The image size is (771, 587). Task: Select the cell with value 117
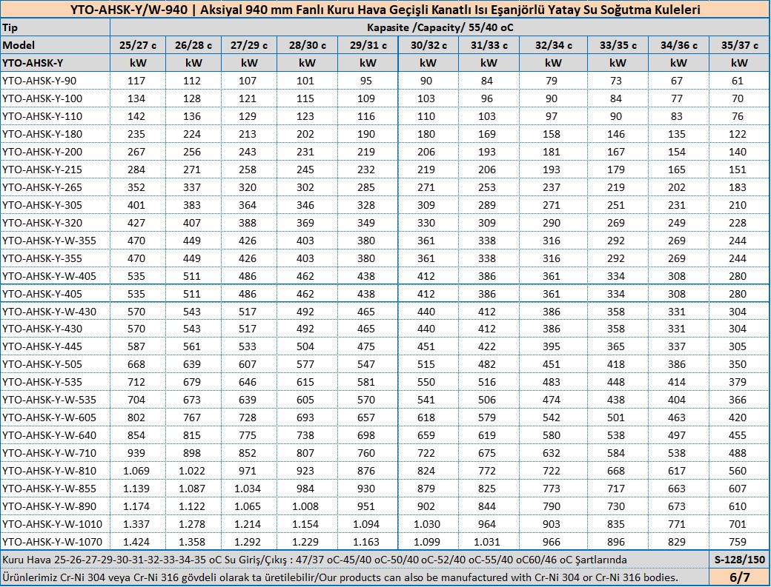[x=138, y=81]
